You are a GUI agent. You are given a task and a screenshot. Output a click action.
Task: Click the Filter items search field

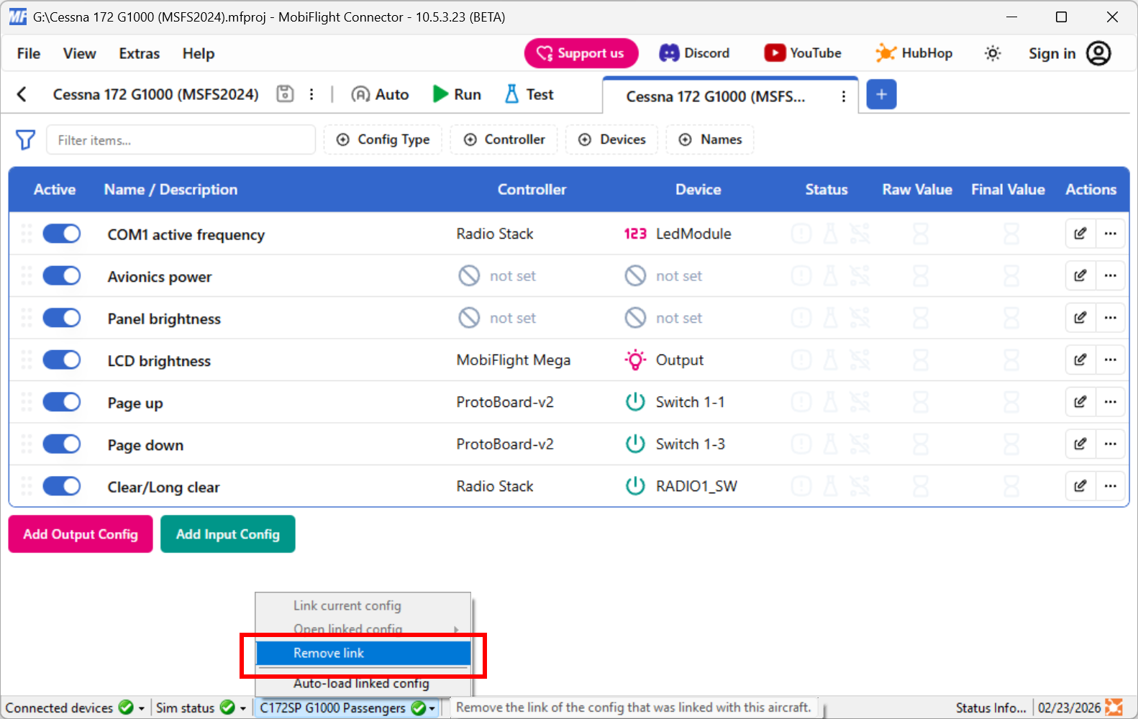181,140
